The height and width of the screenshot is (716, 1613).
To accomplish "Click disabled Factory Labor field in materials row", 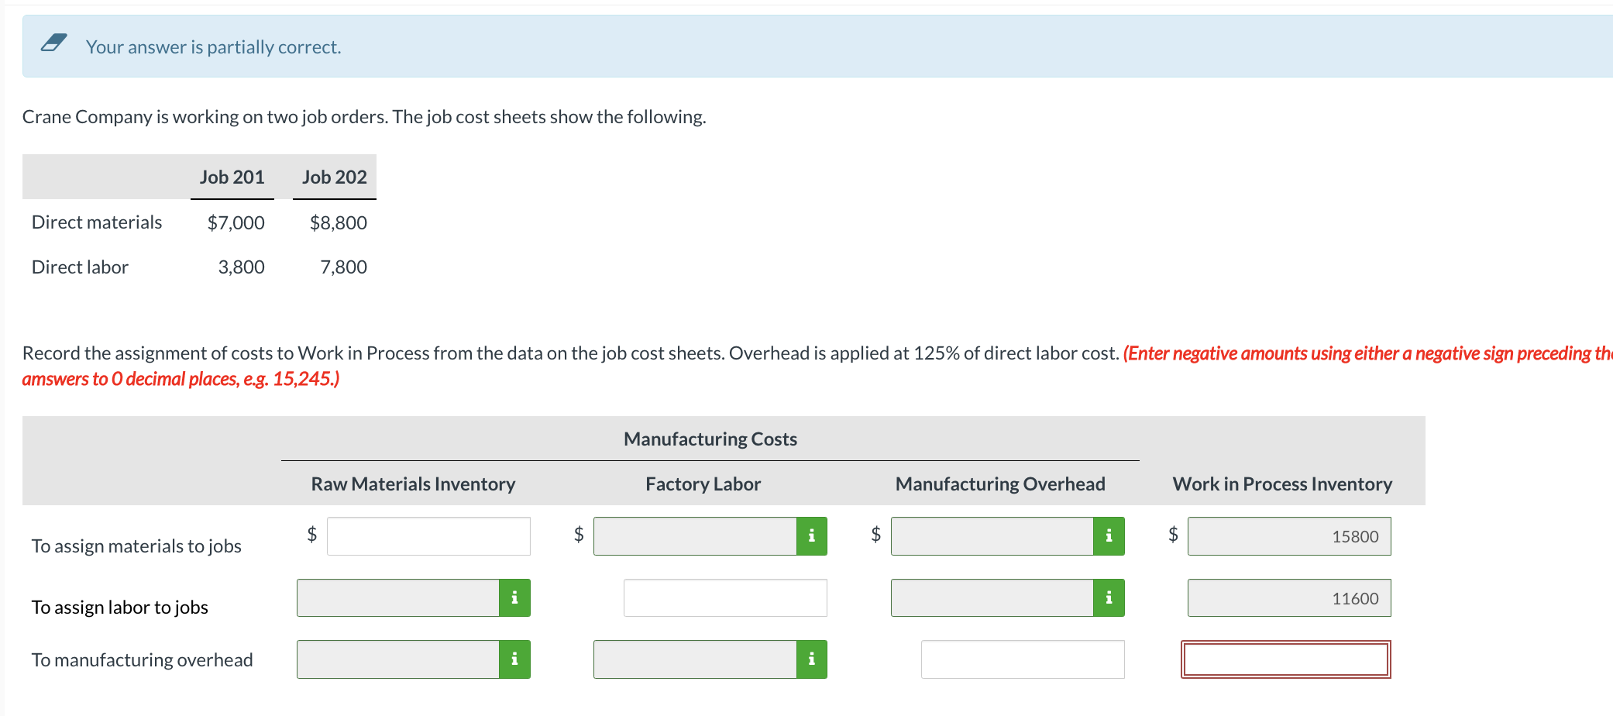I will [695, 536].
